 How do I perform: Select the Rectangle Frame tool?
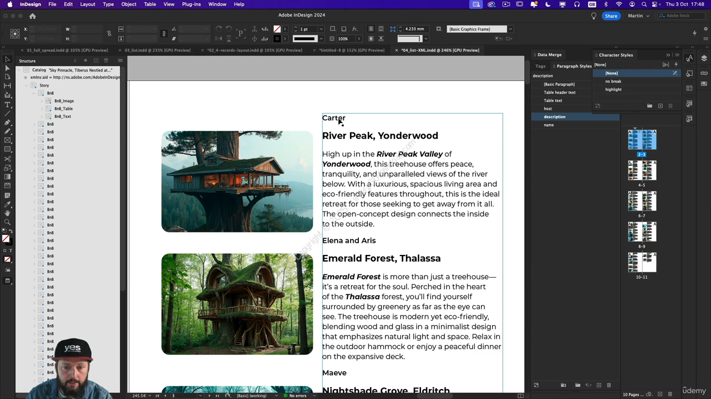pyautogui.click(x=7, y=140)
